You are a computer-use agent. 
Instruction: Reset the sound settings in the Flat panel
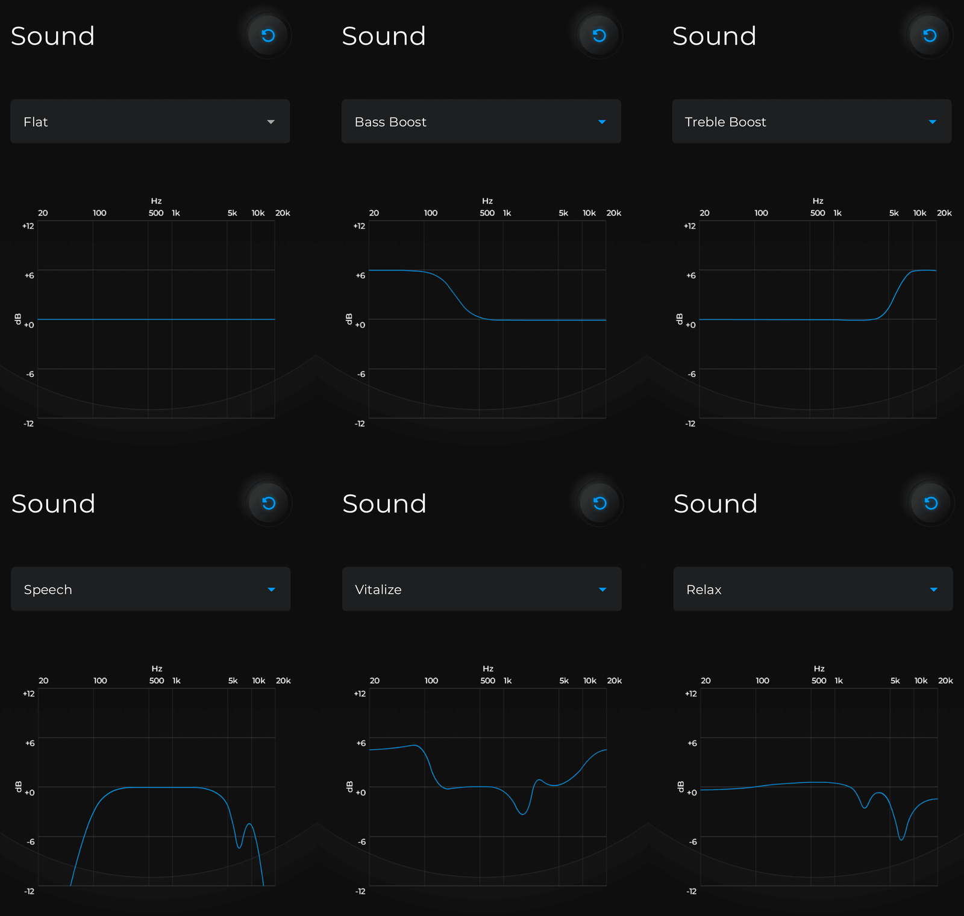click(x=268, y=36)
